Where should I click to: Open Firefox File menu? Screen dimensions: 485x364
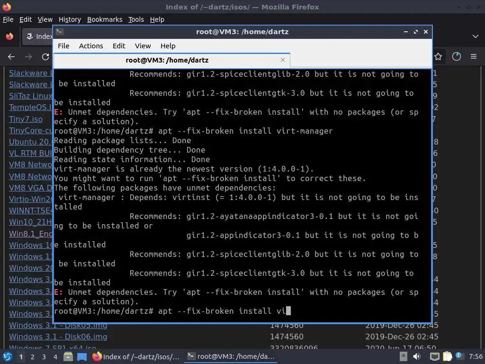[8, 19]
